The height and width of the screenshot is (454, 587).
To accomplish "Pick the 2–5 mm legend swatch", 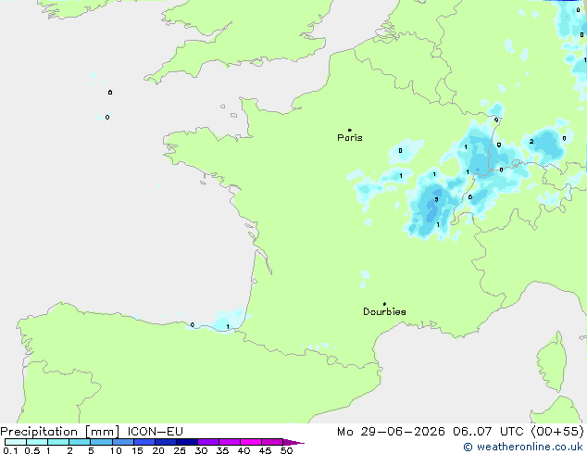I will click(x=80, y=442).
